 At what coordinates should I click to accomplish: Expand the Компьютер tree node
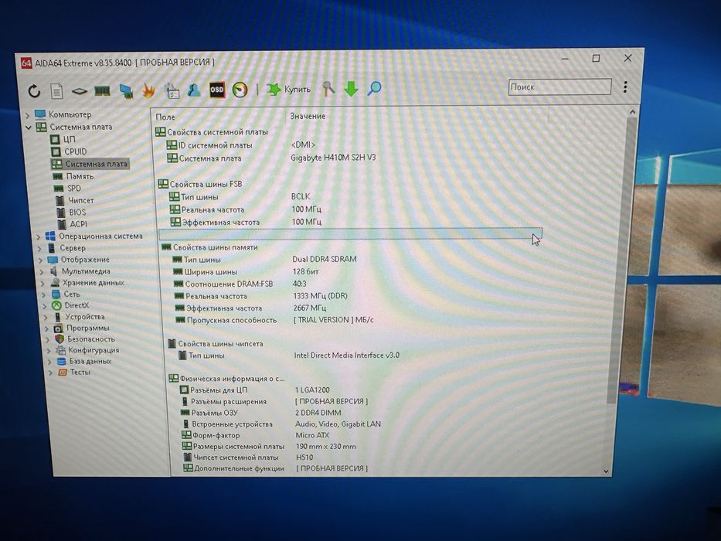[x=27, y=115]
